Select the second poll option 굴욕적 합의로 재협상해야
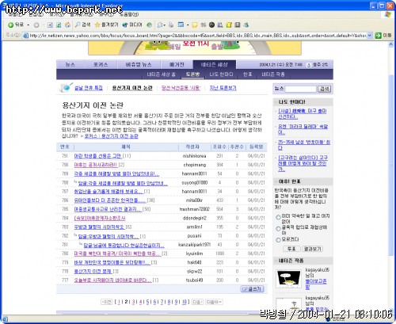The width and height of the screenshot is (396, 324). tap(278, 229)
